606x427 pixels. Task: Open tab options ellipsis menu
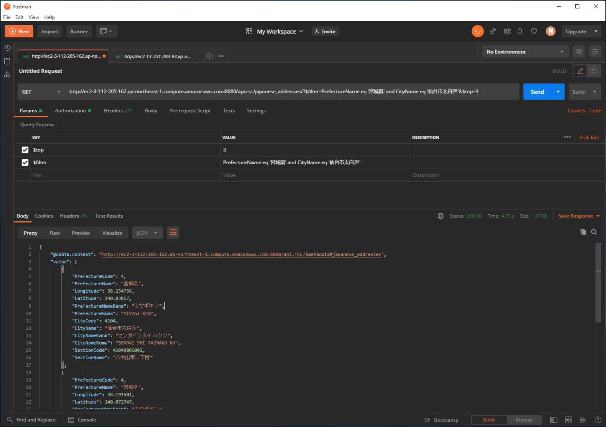(x=221, y=56)
